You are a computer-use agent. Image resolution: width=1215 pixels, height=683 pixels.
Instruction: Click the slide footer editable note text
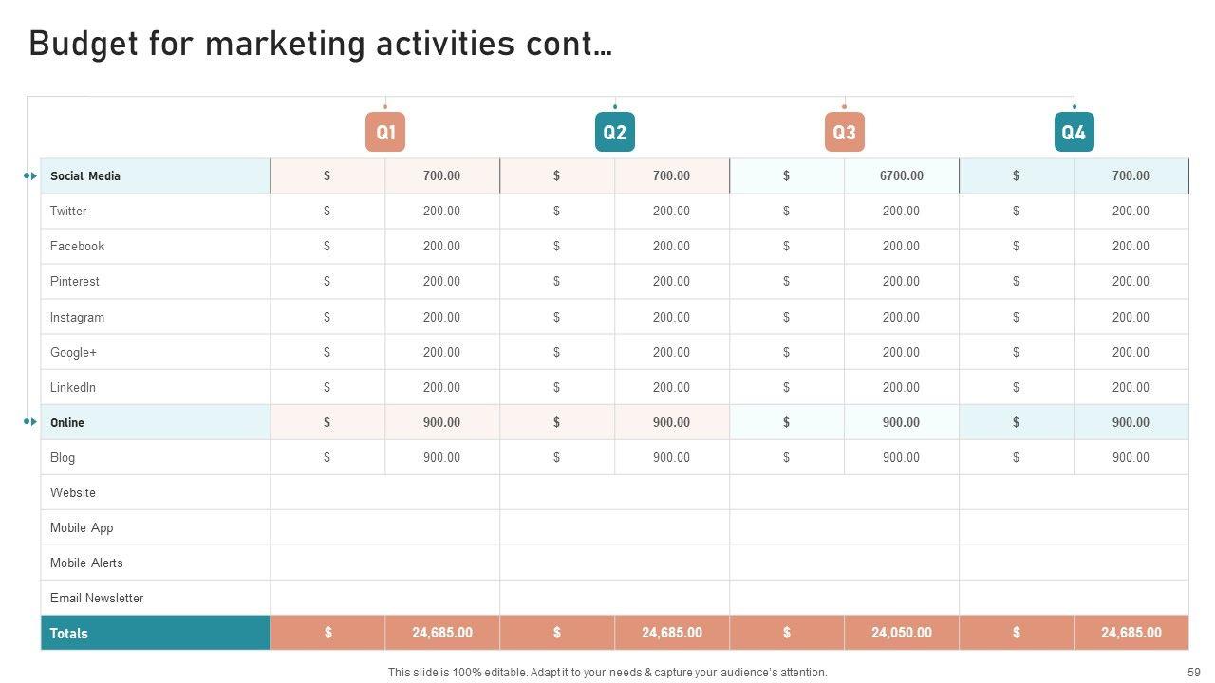click(x=607, y=673)
